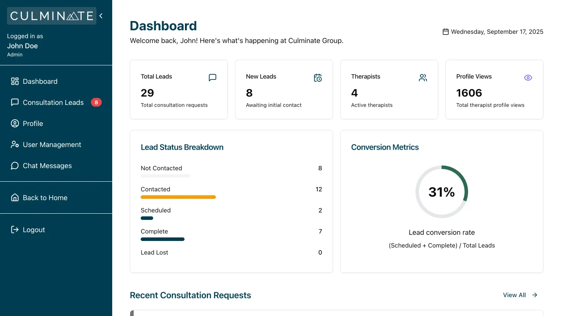
Task: Click the New Leads calendar clock icon
Action: pyautogui.click(x=318, y=78)
